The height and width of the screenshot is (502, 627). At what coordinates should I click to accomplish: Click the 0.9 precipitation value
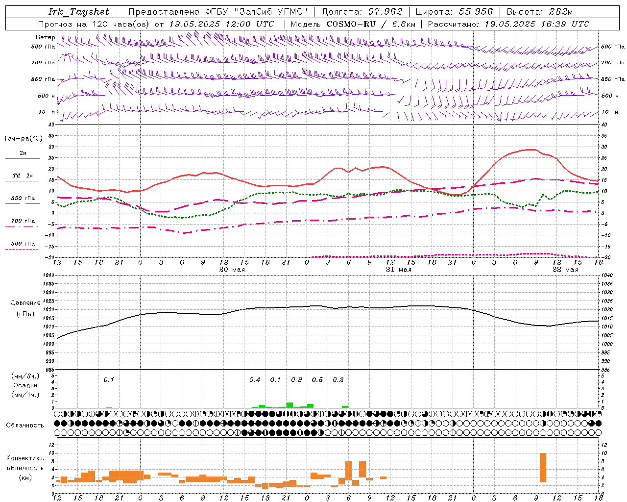[x=296, y=379]
